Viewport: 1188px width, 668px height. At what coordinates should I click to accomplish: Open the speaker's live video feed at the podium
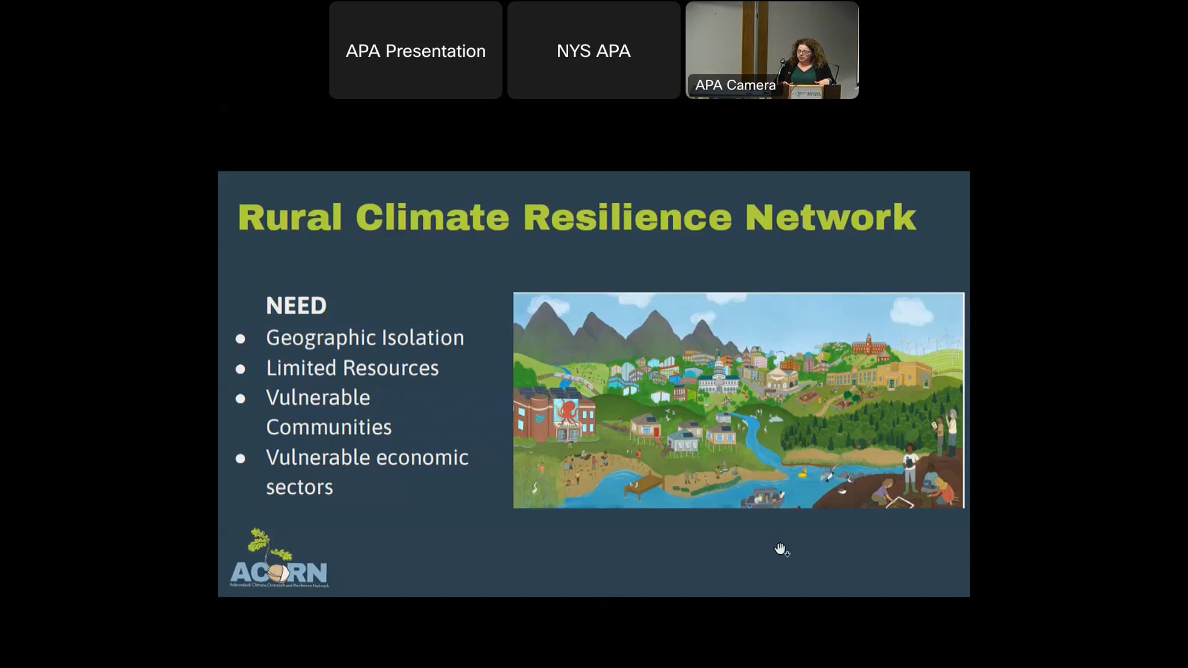pos(772,50)
